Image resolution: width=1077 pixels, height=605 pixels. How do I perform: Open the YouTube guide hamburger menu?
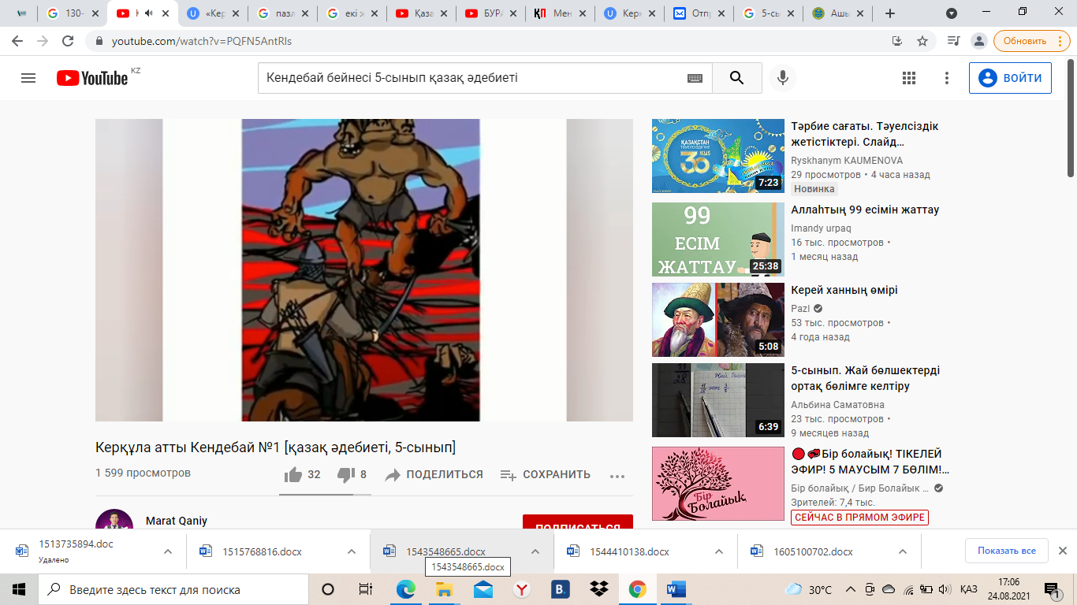28,78
